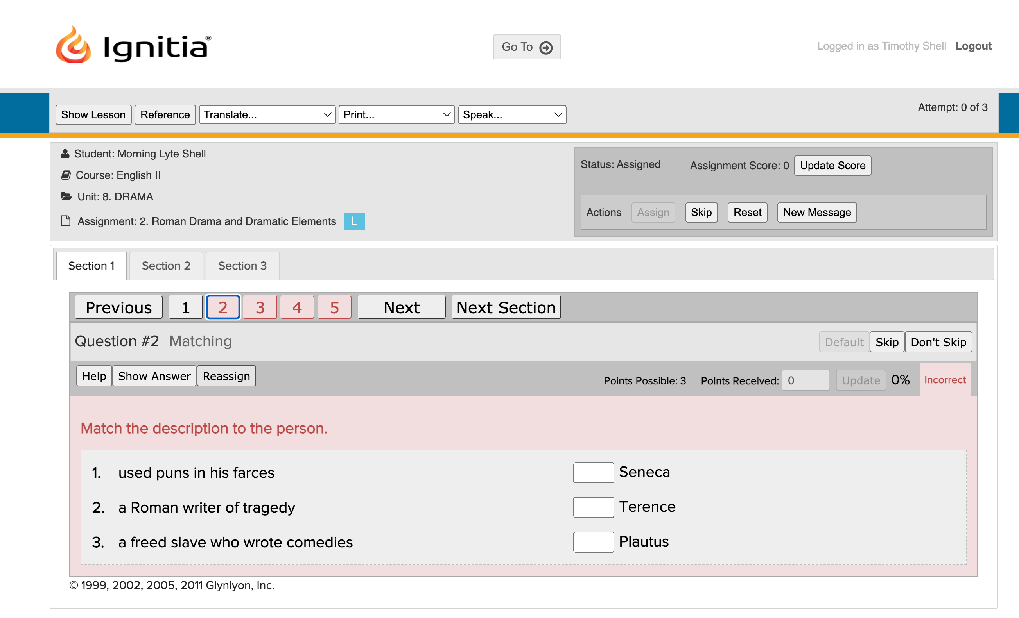
Task: Switch to Section 2 tab
Action: [x=166, y=266]
